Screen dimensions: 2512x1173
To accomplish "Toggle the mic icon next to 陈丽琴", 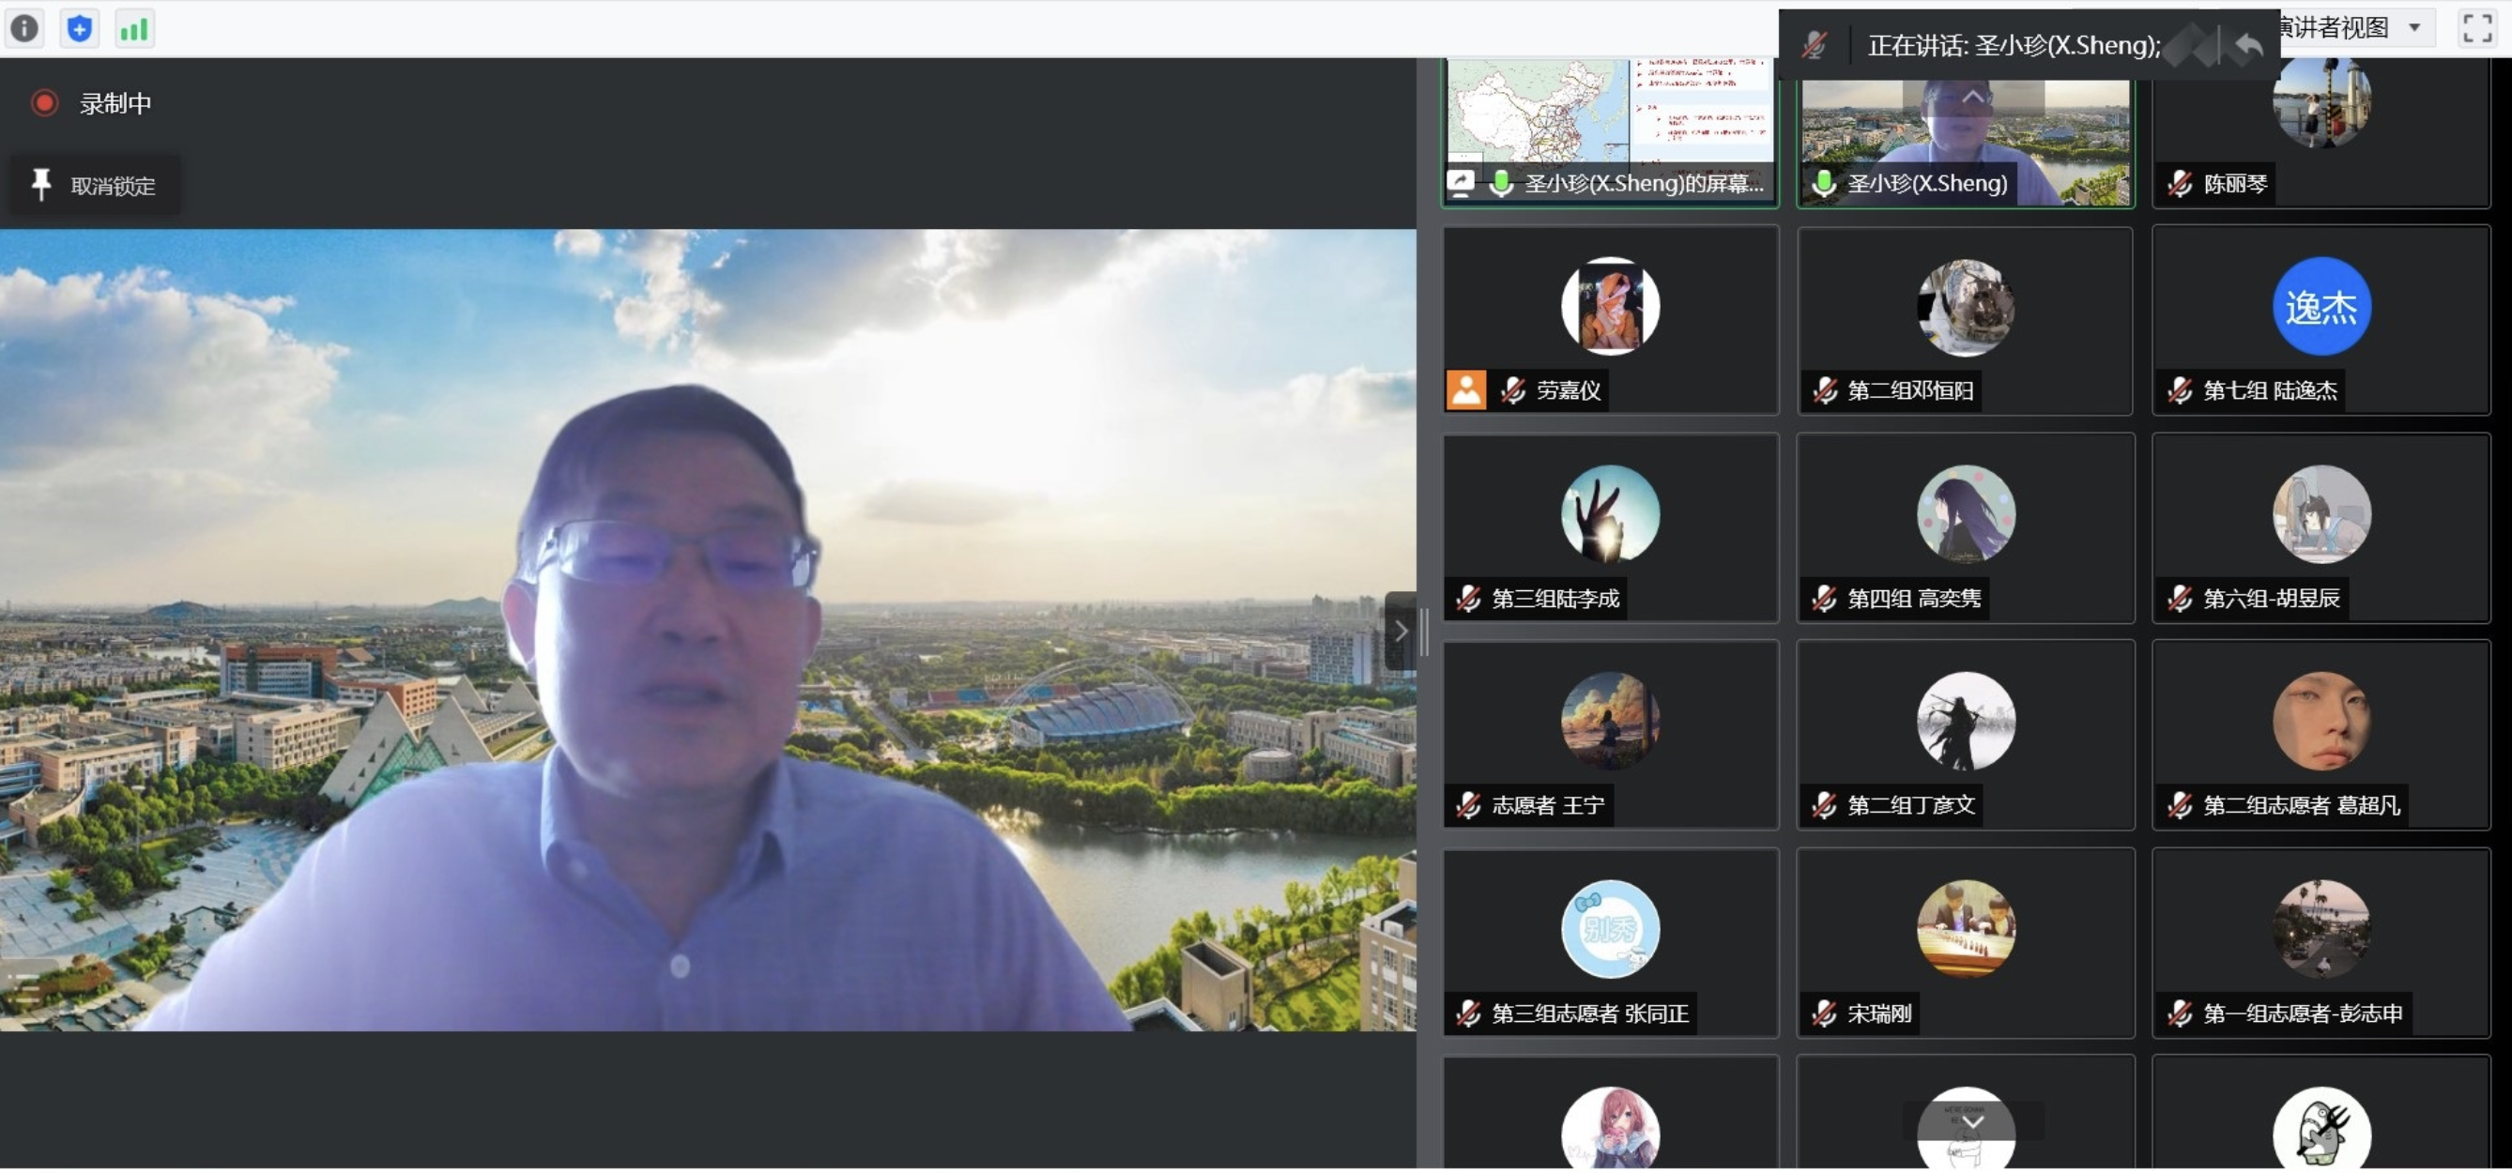I will click(x=2180, y=183).
